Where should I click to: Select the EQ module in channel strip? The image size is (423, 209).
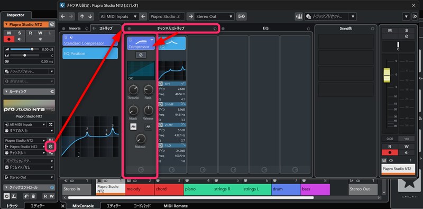[x=171, y=43]
